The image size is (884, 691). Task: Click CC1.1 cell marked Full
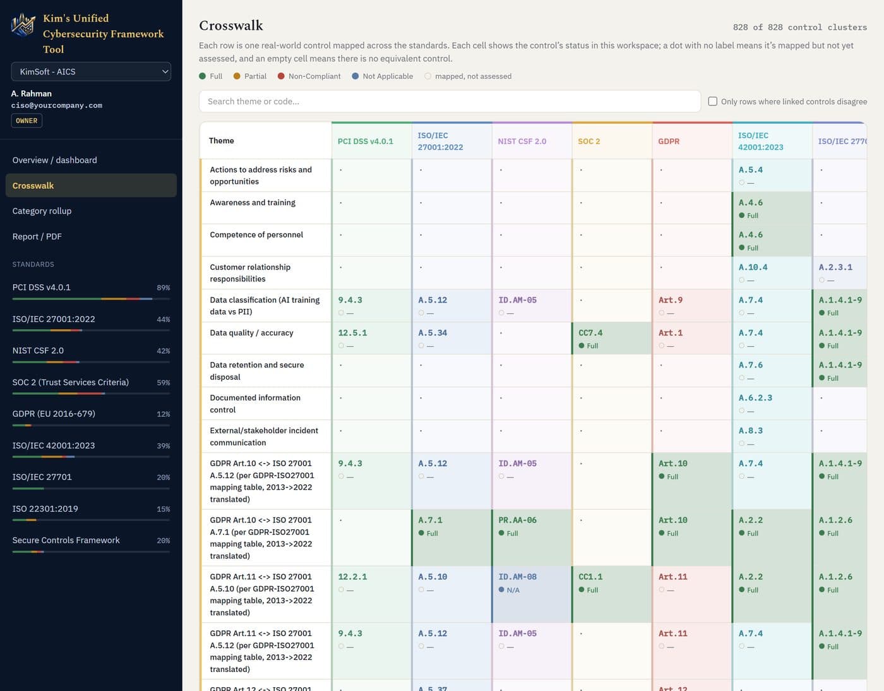click(x=612, y=594)
